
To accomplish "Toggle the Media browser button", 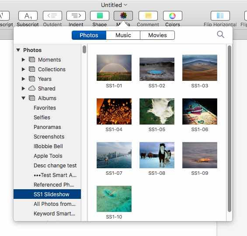I will point(123,16).
